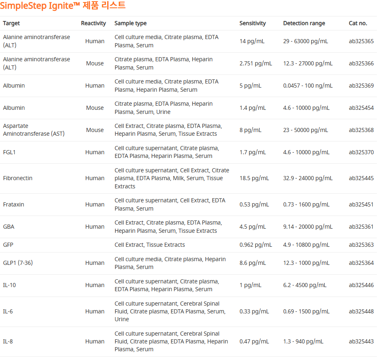
Task: Select catalog number ab325446
Action: [x=361, y=285]
